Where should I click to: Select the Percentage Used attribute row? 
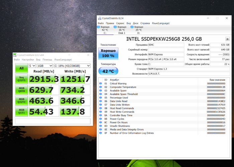pos(162,98)
